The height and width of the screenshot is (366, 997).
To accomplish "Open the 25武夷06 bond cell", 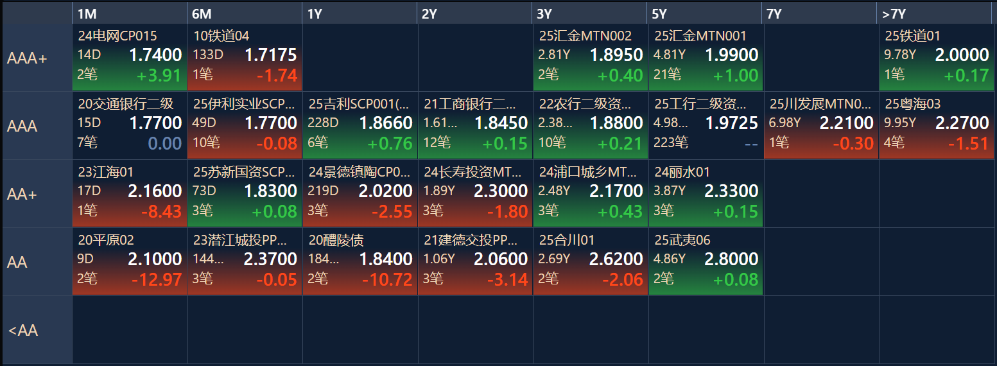I will (706, 262).
